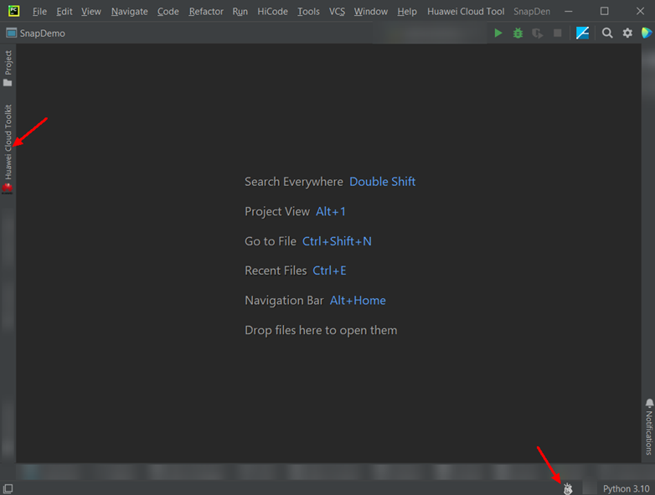This screenshot has height=495, width=655.
Task: Click the Project folder icon in sidebar
Action: click(x=8, y=83)
